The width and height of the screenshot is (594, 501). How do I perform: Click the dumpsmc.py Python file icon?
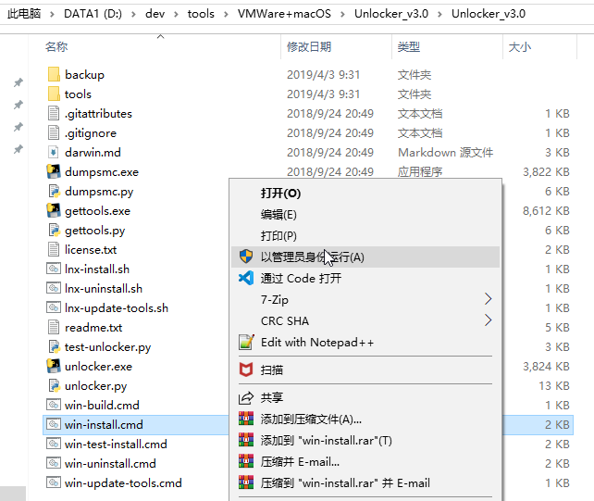pos(55,191)
